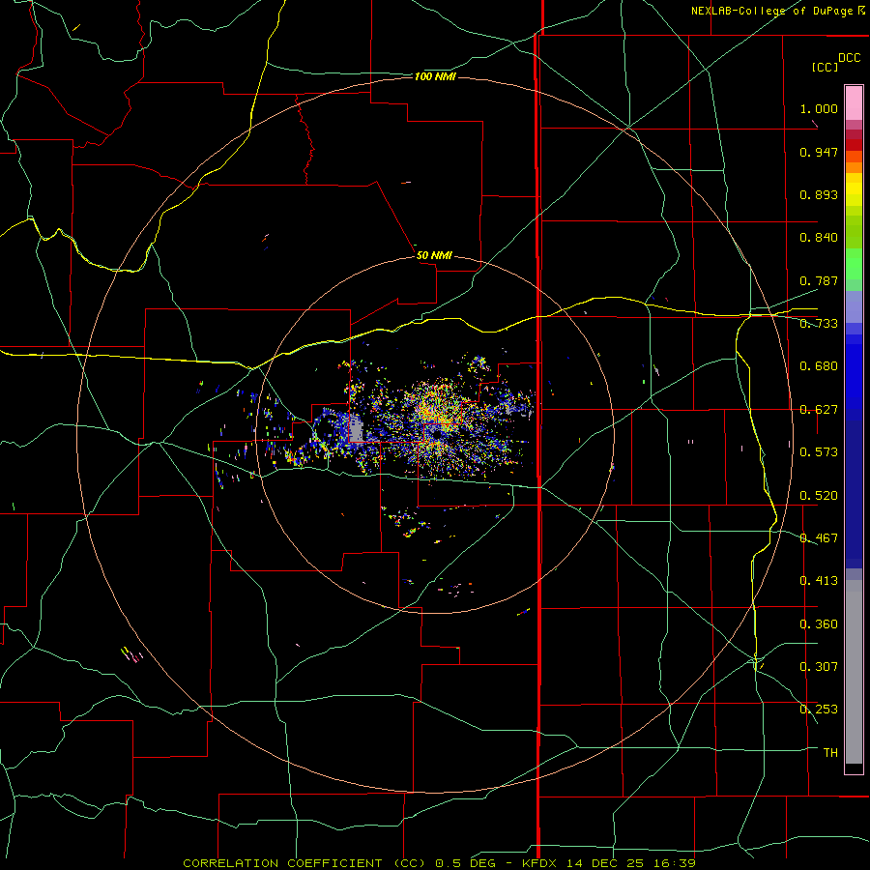Click the 1.000 legend value
This screenshot has width=870, height=870.
click(819, 108)
